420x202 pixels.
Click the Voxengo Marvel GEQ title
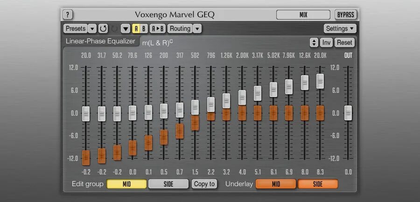(175, 14)
